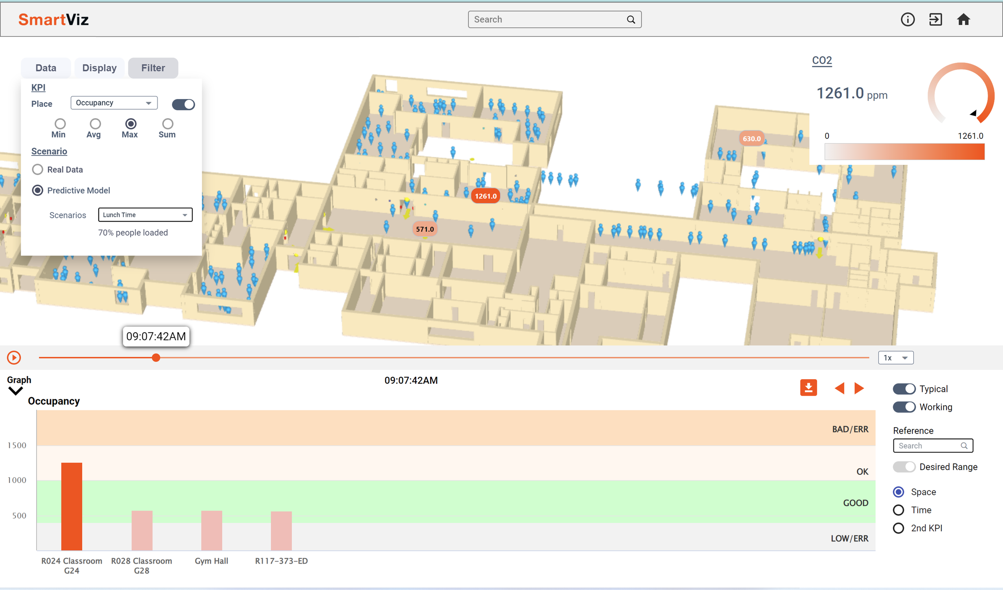Viewport: 1003px width, 590px height.
Task: Click the left navigation arrow near the graph controls
Action: [x=839, y=388]
